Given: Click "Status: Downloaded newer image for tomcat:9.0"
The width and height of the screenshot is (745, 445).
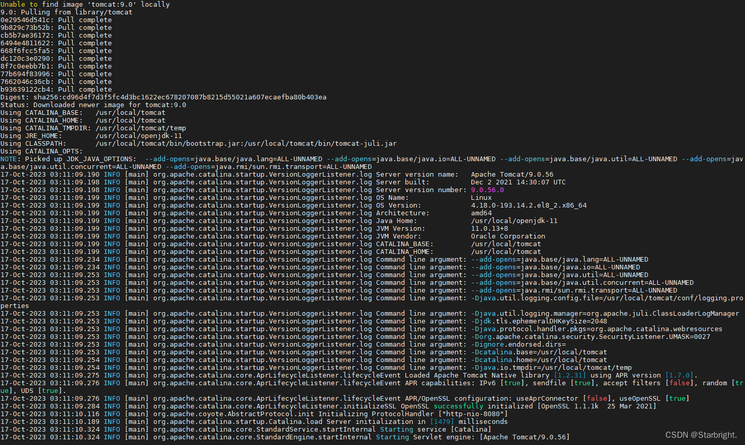Looking at the screenshot, I should tap(93, 105).
